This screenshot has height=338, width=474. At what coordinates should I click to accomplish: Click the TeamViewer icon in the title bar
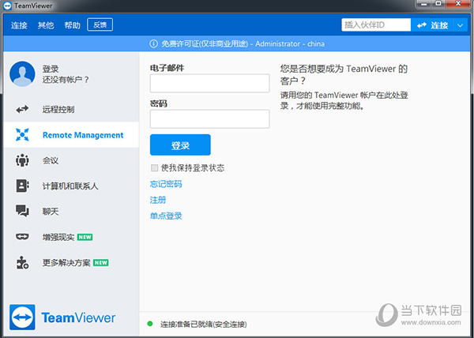pos(7,6)
